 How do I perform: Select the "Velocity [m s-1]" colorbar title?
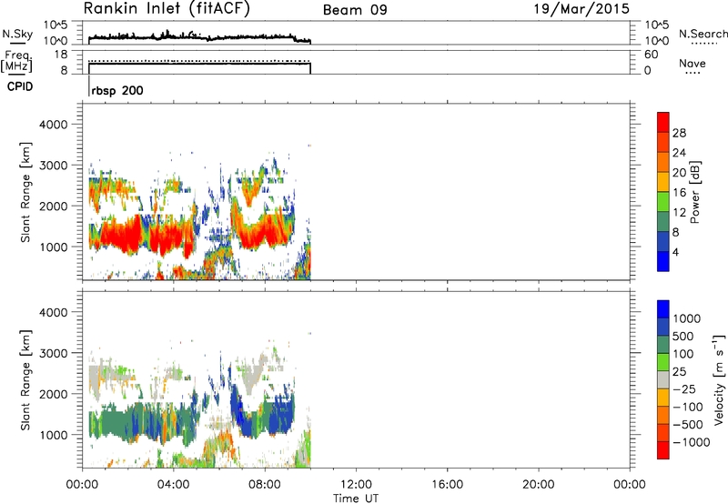pyautogui.click(x=719, y=379)
